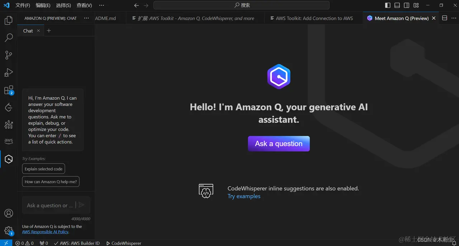Open the Search view in activity bar
This screenshot has width=459, height=246.
pos(9,37)
